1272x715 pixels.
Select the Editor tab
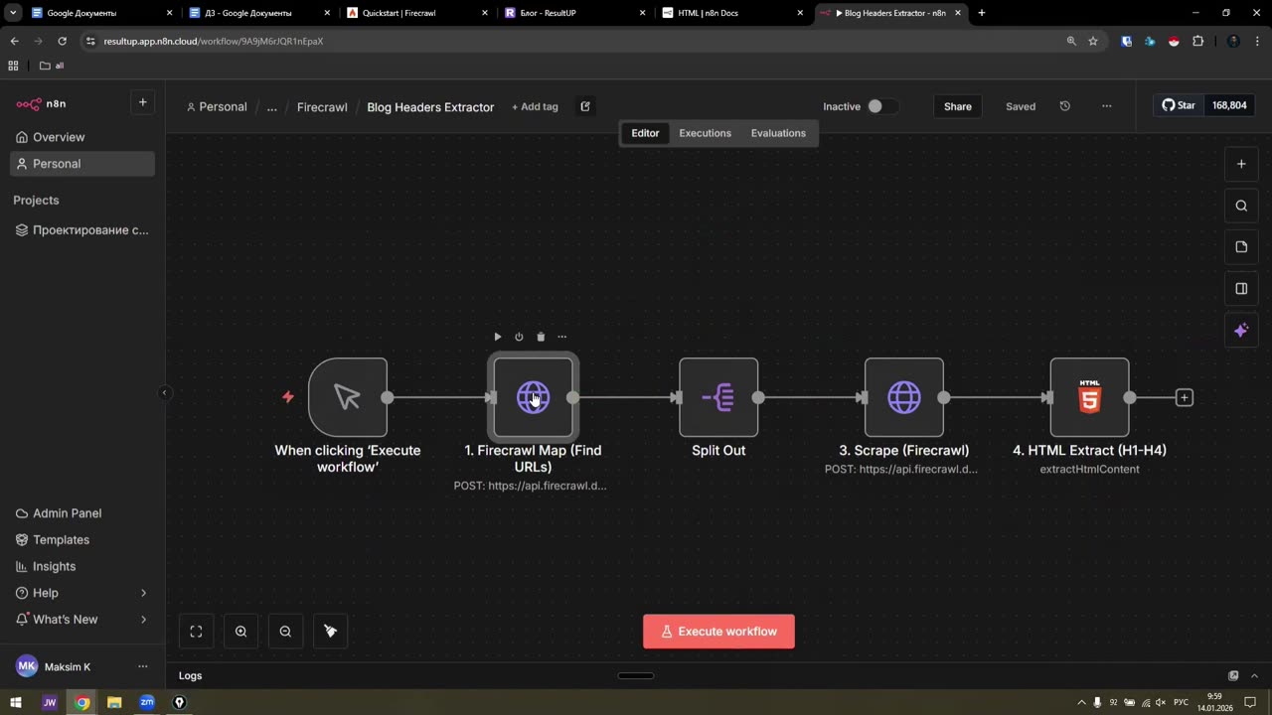[645, 133]
